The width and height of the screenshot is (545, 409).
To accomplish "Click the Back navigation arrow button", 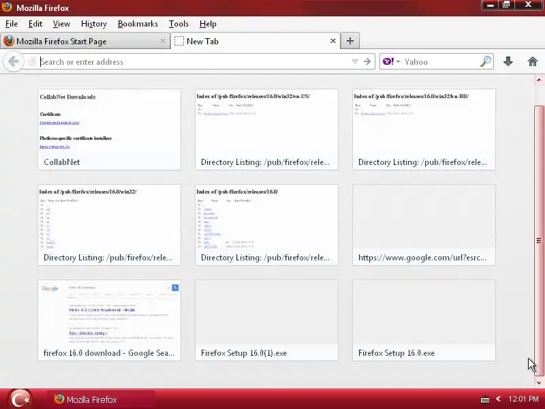I will (13, 61).
